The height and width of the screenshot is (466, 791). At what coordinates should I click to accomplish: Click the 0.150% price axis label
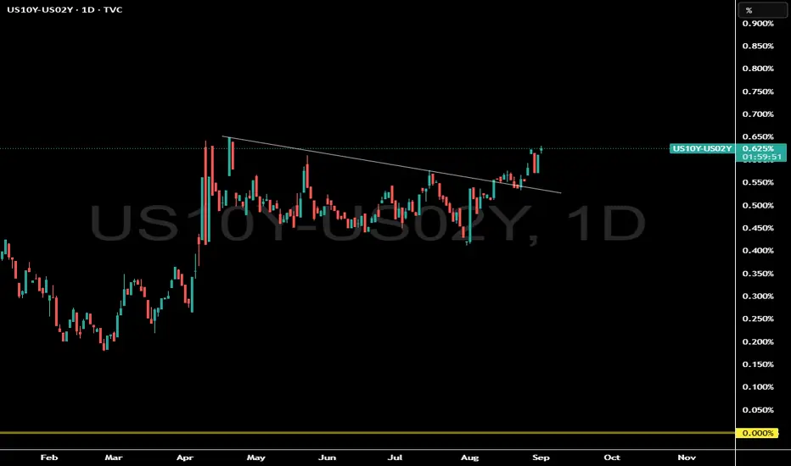point(758,364)
